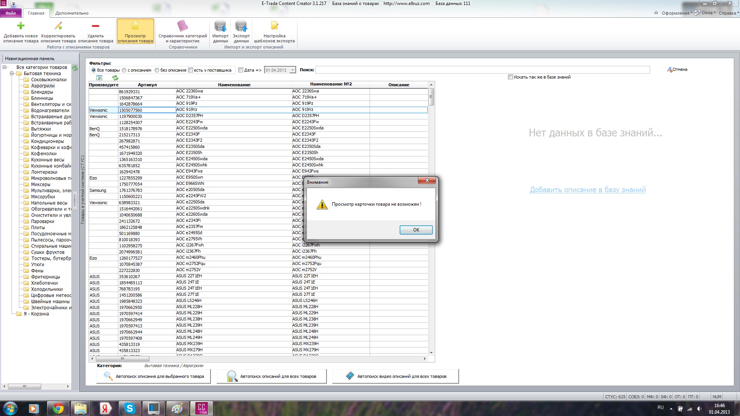Click the small export icon above the Производитель column
Image resolution: width=740 pixels, height=416 pixels.
99,78
